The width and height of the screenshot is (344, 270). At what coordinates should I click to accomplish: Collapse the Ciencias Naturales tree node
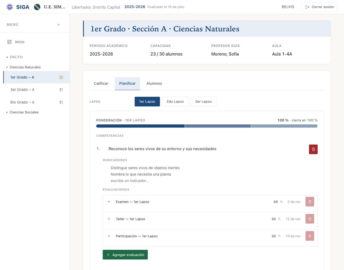pyautogui.click(x=7, y=67)
